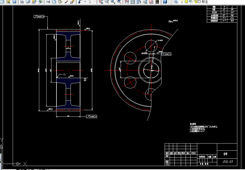
Task: Click the 3D DWF globe icon
Action: coord(40,2)
